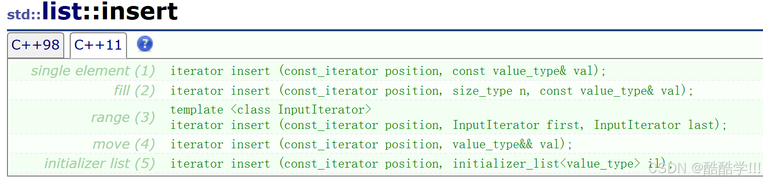Click the fill (2) overload label
The image size is (763, 181).
click(134, 91)
